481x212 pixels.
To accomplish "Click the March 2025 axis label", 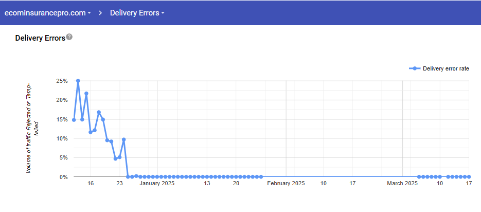I will [402, 183].
